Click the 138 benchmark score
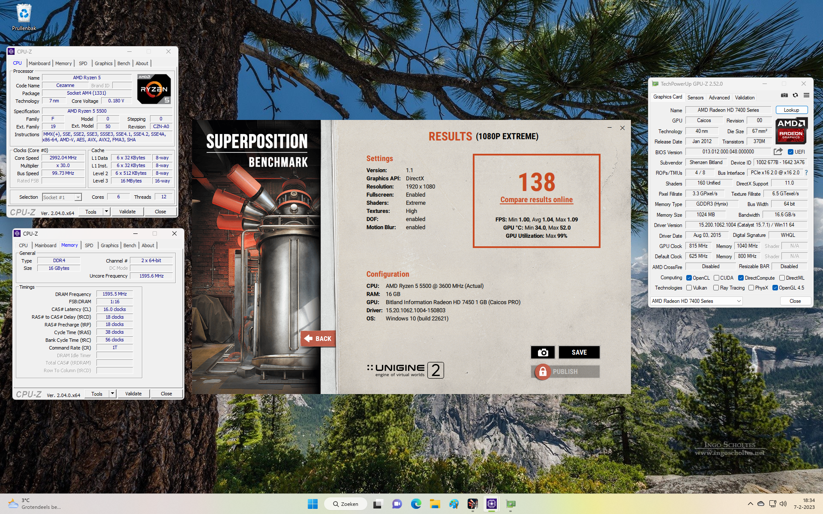Image resolution: width=823 pixels, height=514 pixels. tap(537, 182)
